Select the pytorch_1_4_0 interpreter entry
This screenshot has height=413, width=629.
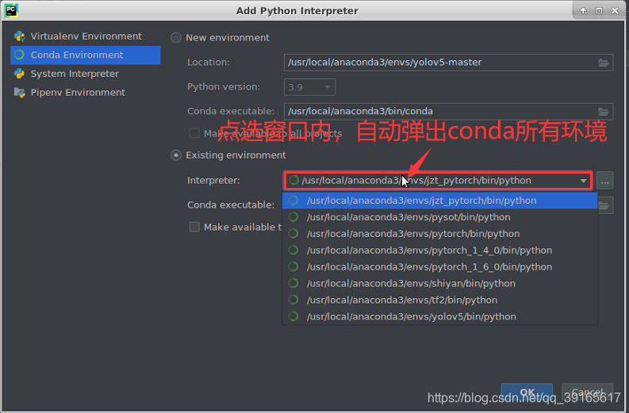440,250
